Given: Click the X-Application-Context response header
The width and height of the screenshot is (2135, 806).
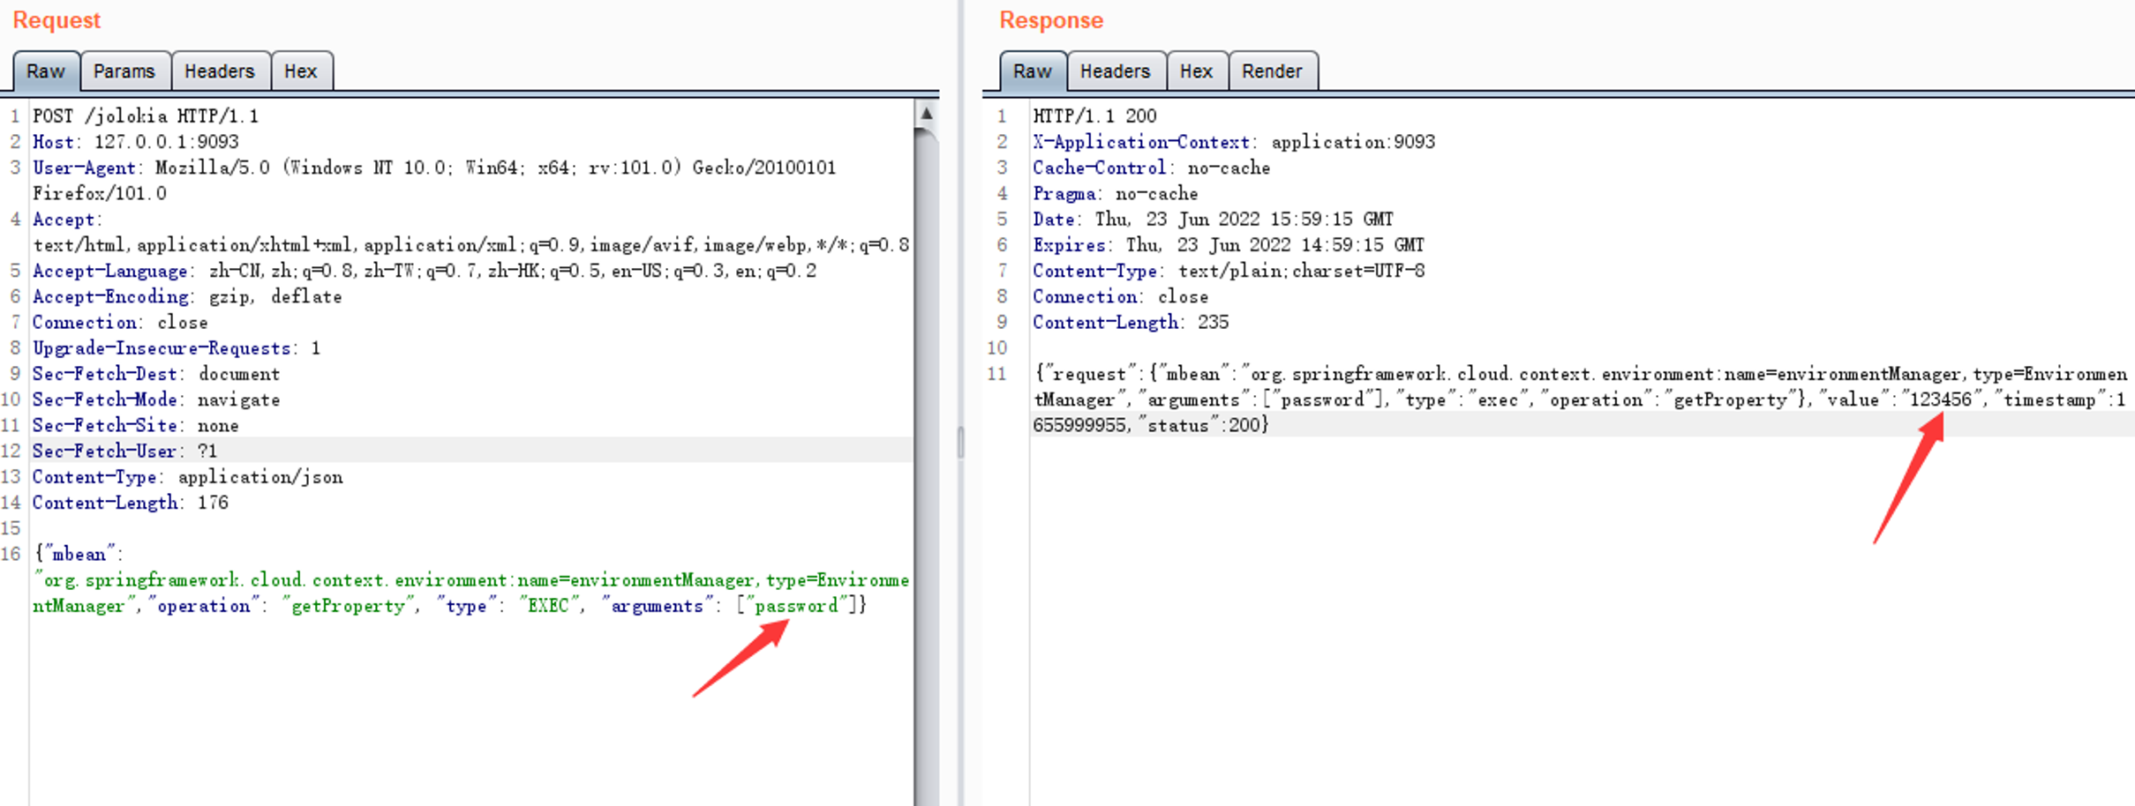Looking at the screenshot, I should pyautogui.click(x=1234, y=142).
